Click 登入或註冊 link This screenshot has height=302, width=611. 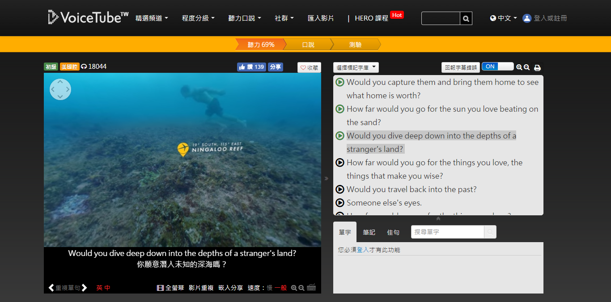point(550,18)
